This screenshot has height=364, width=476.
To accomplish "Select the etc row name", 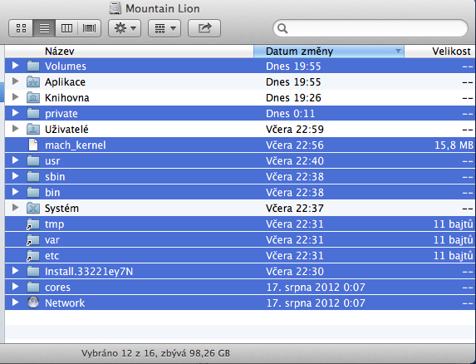I will tap(52, 256).
